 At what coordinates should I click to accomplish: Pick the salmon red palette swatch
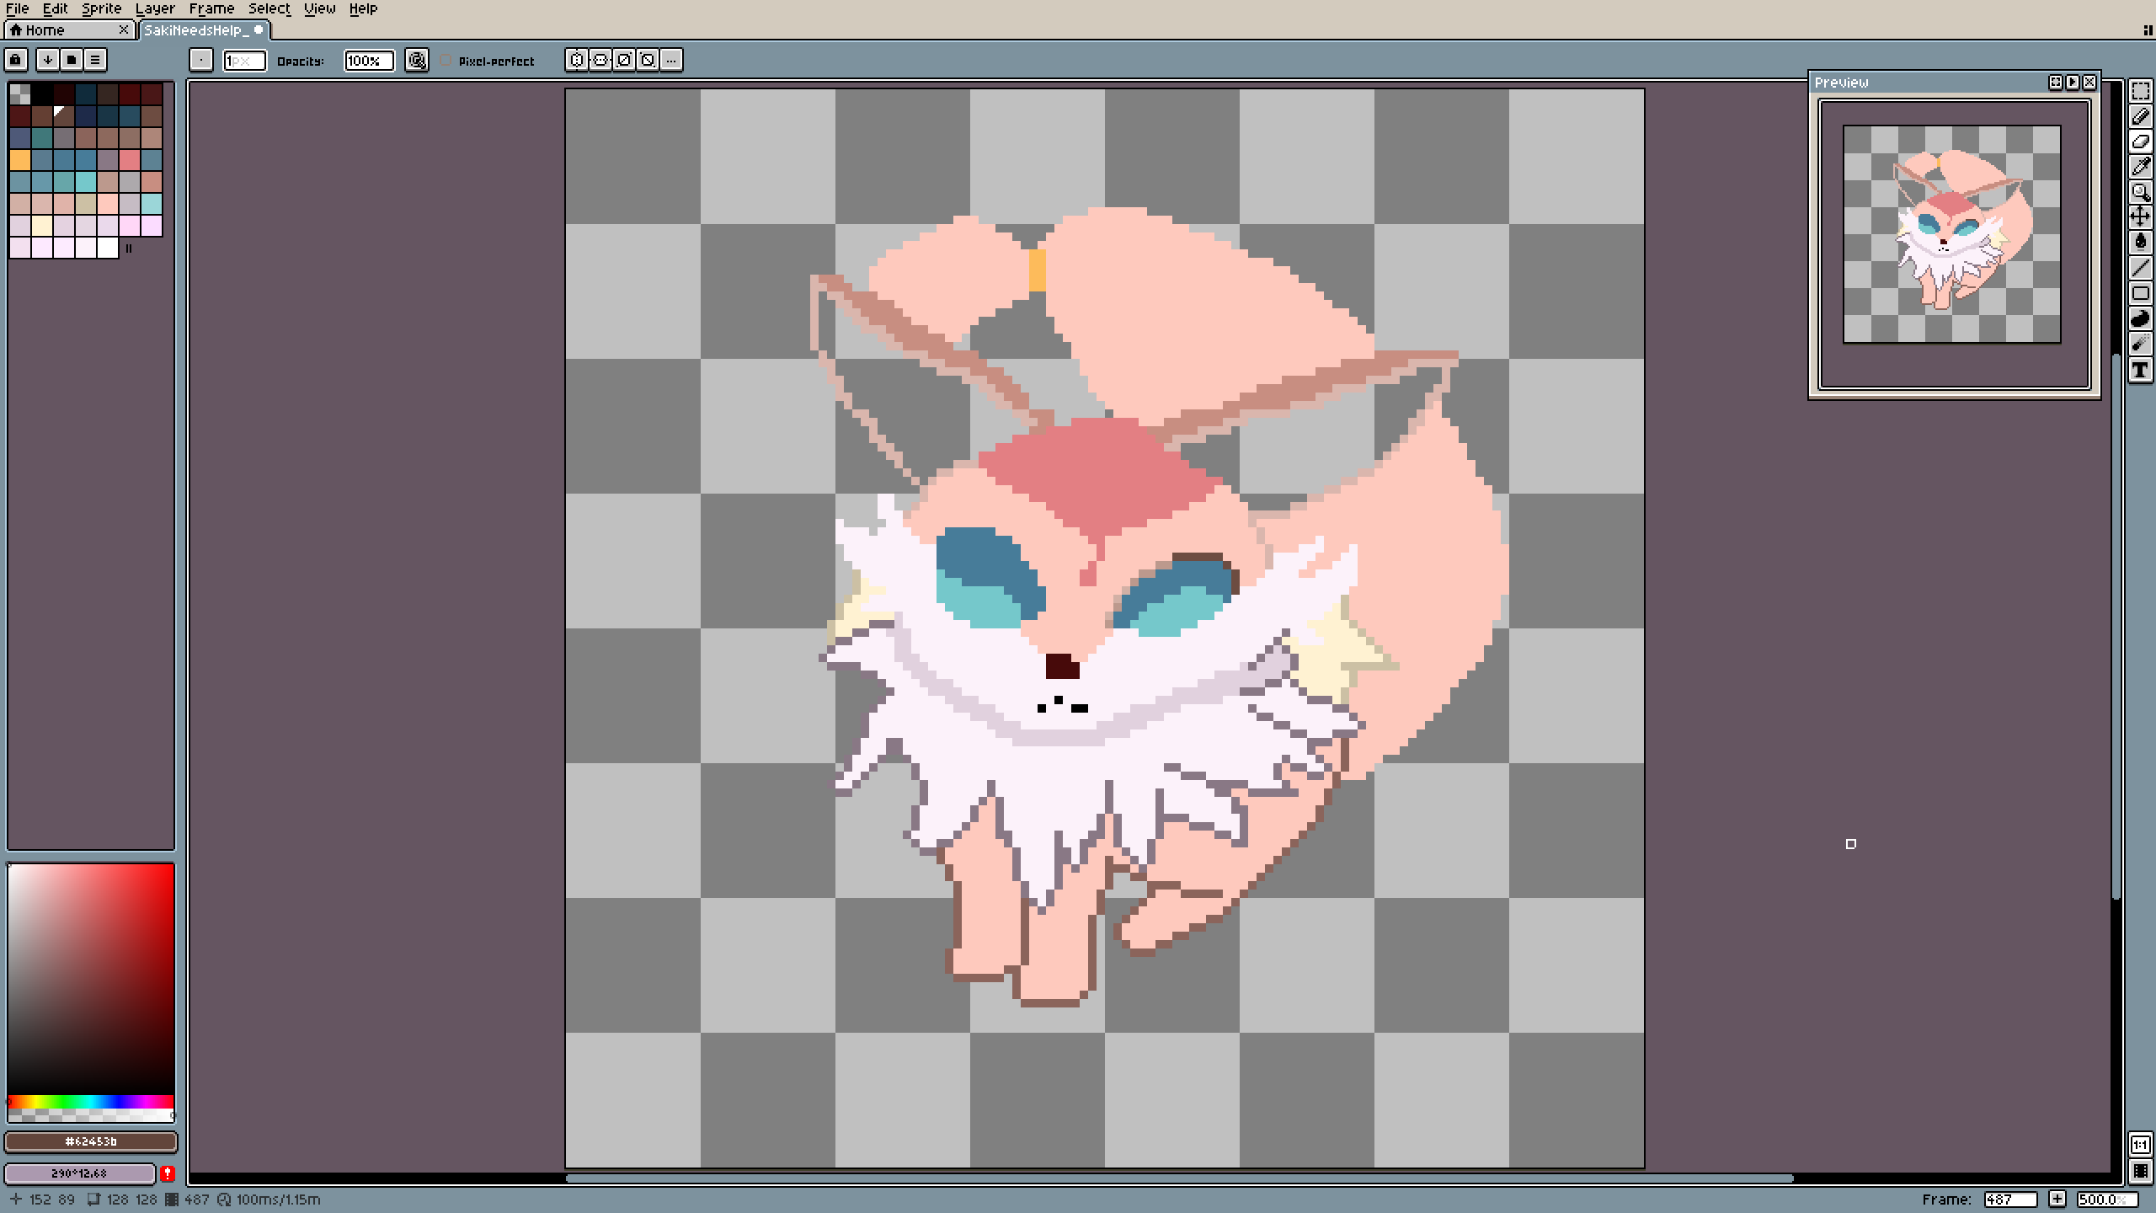130,159
